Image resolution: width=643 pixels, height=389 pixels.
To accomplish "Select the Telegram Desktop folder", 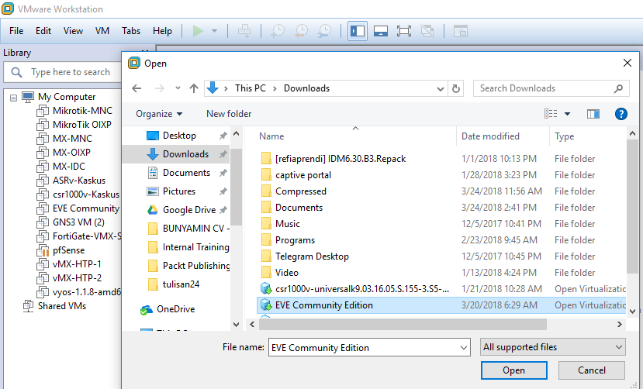I will [312, 256].
